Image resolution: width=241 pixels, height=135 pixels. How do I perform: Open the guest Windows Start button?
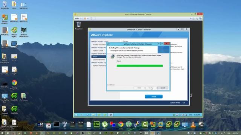coord(76,115)
